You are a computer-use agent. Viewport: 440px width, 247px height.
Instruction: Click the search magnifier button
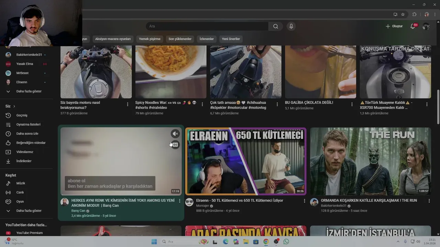[x=276, y=26]
